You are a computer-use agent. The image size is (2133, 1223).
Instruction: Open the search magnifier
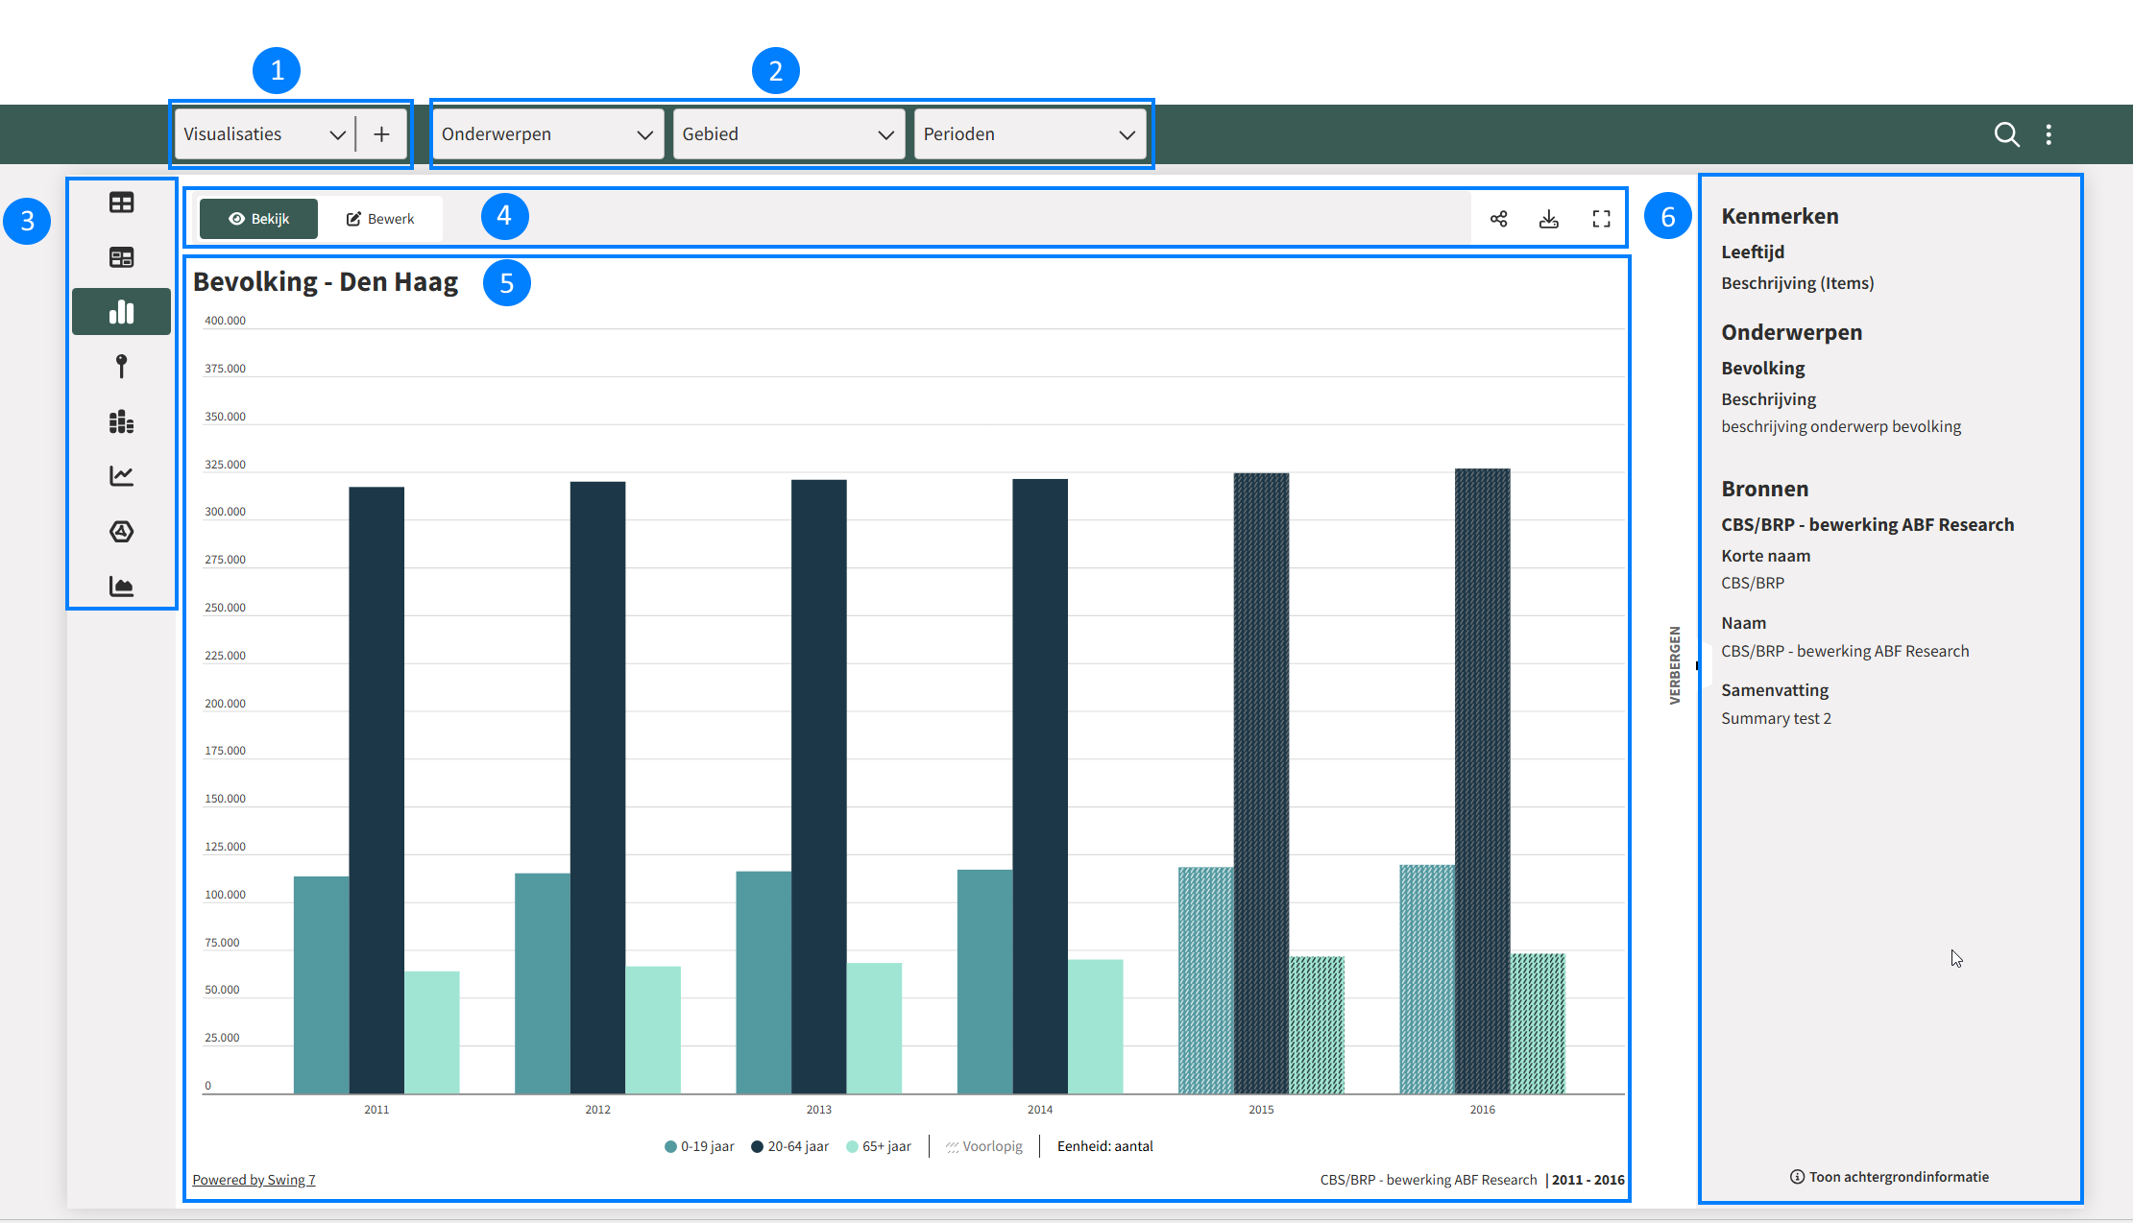(2006, 134)
